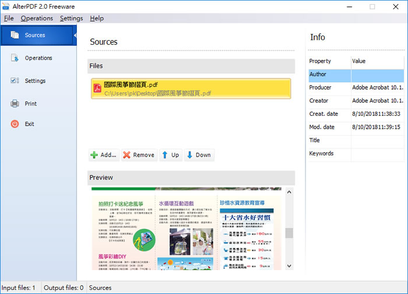This screenshot has height=294, width=408.
Task: Click preview scrollbar up arrow
Action: 289,192
